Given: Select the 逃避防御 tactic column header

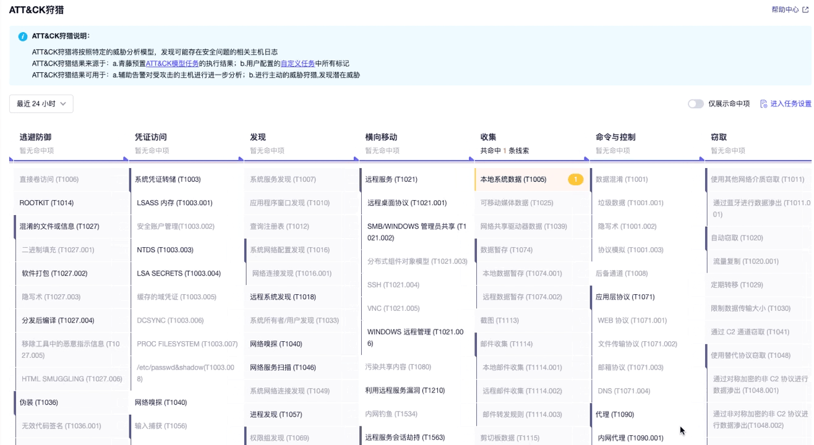Looking at the screenshot, I should click(x=35, y=137).
